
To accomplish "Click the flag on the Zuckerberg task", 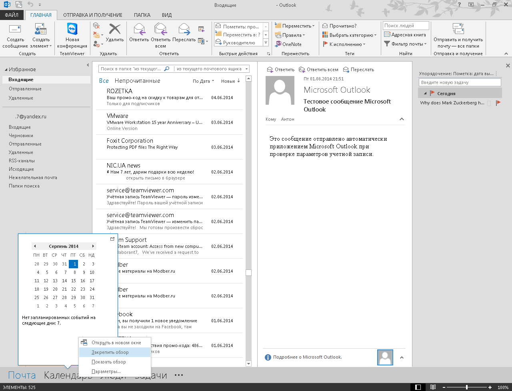I will (498, 103).
